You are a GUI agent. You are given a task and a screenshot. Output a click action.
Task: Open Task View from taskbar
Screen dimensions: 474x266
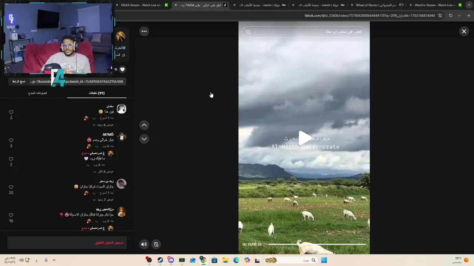click(258, 260)
